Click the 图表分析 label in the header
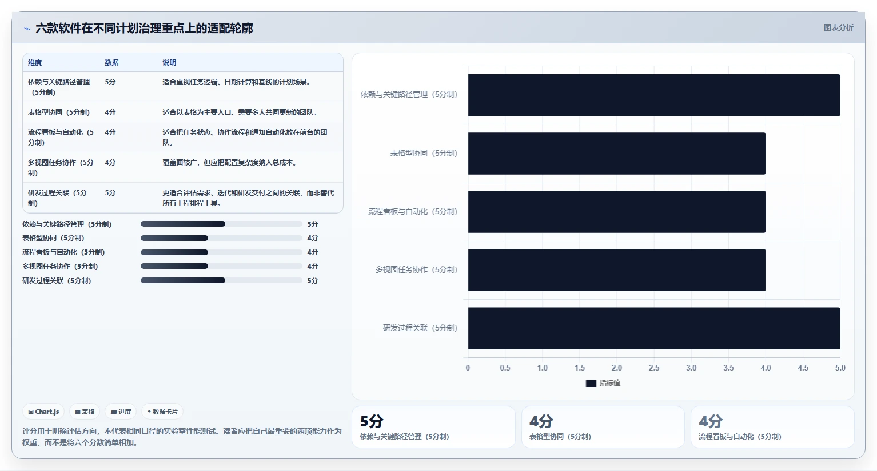 click(838, 28)
